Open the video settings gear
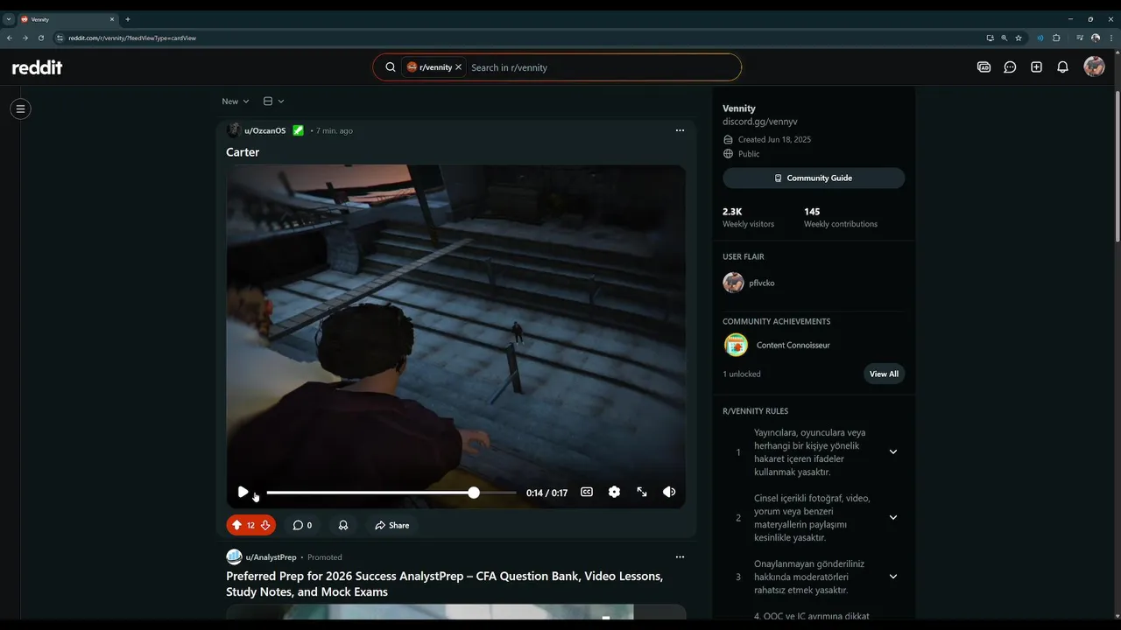The width and height of the screenshot is (1121, 630). (x=614, y=492)
